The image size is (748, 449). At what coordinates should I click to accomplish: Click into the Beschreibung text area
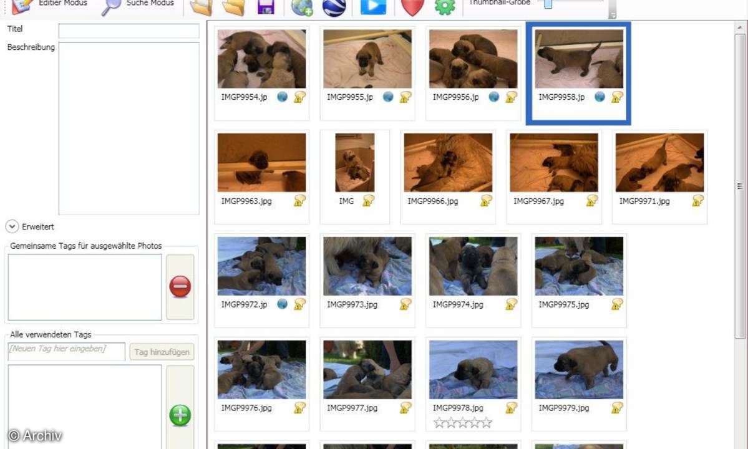[x=129, y=128]
